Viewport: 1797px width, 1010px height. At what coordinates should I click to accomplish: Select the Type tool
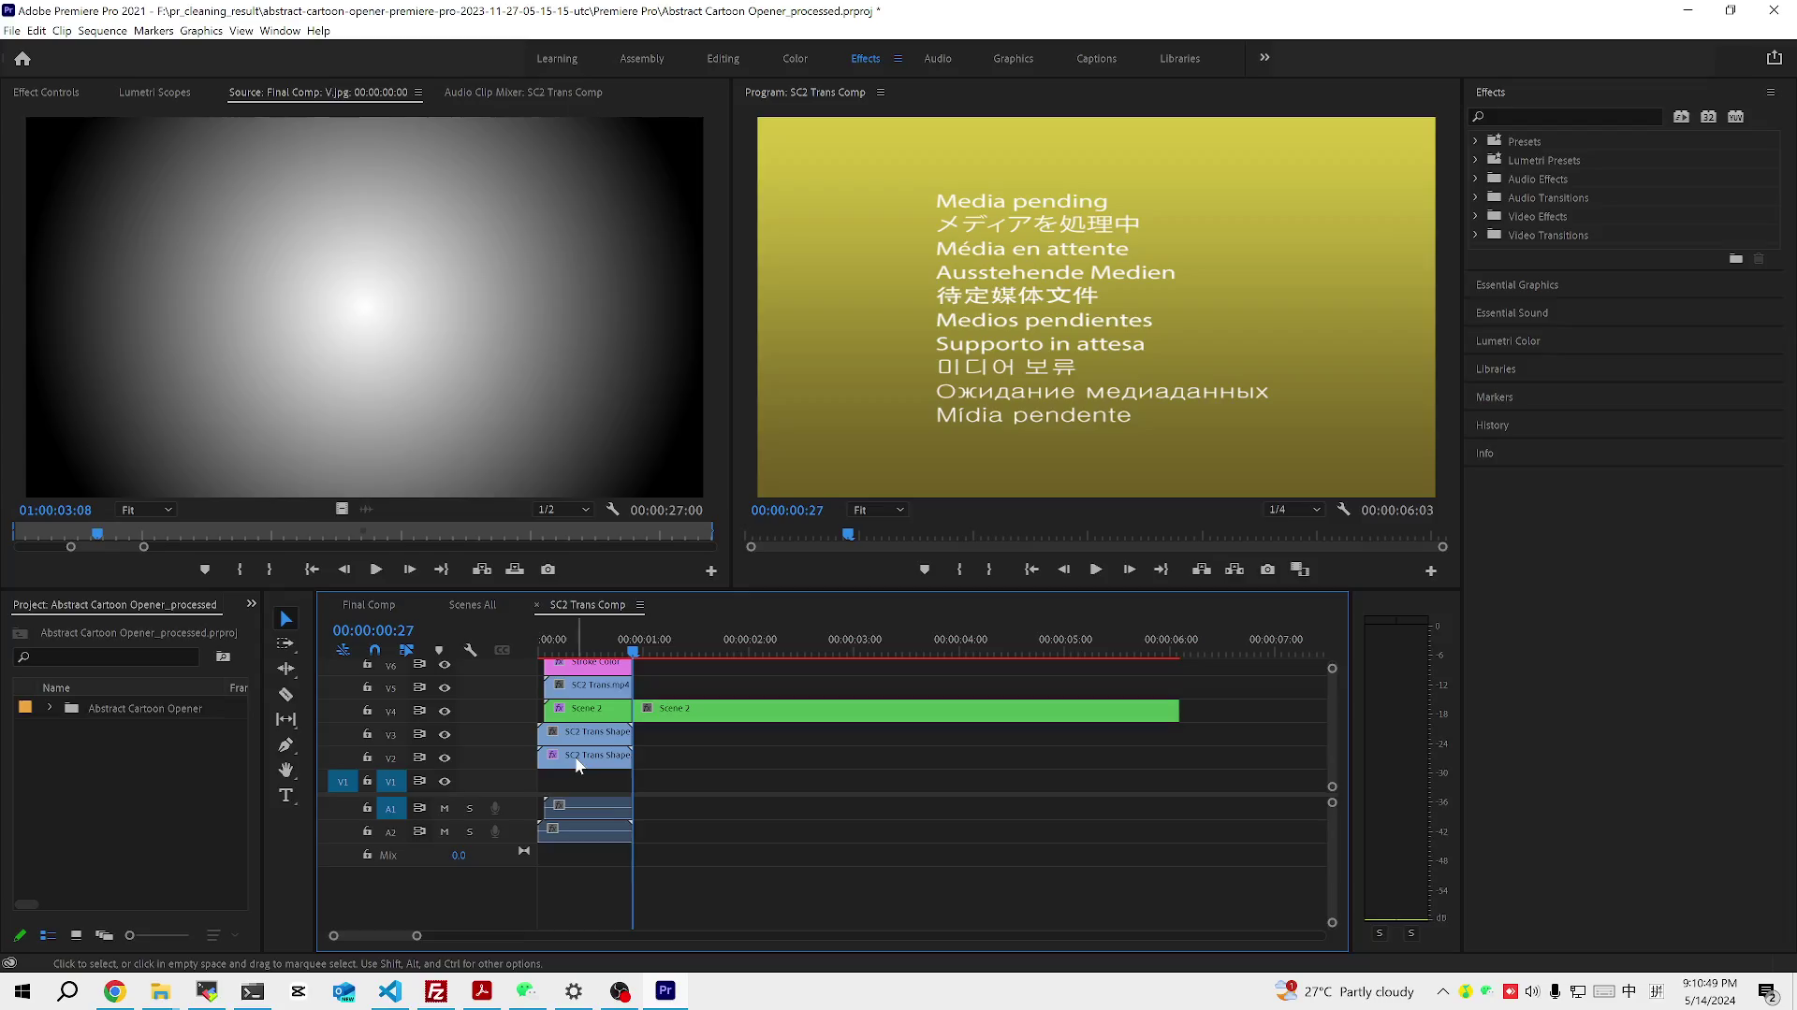tap(286, 796)
